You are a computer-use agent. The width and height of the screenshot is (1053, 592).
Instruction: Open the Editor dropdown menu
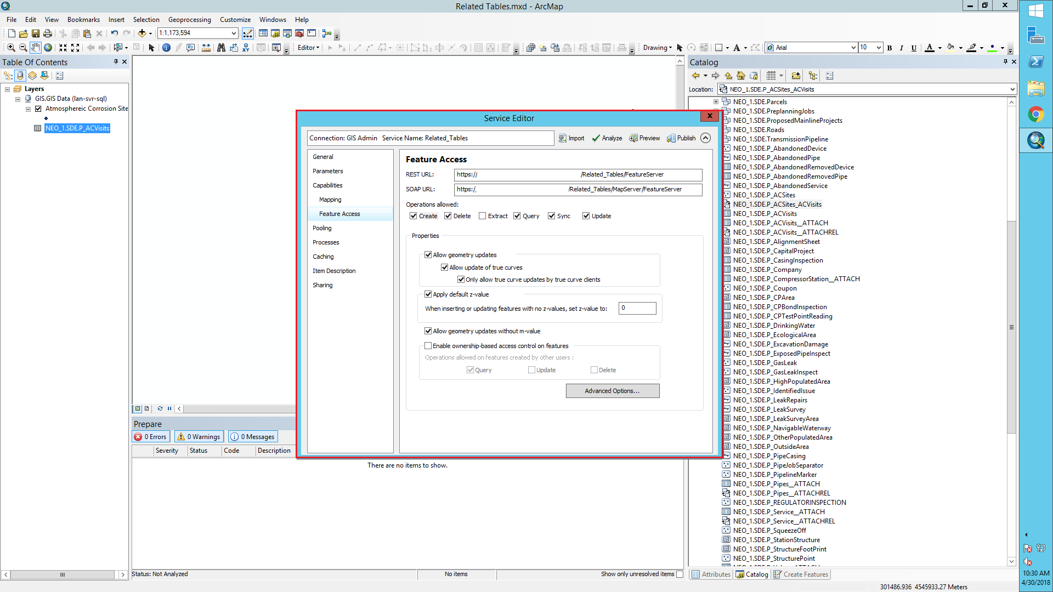tap(308, 48)
